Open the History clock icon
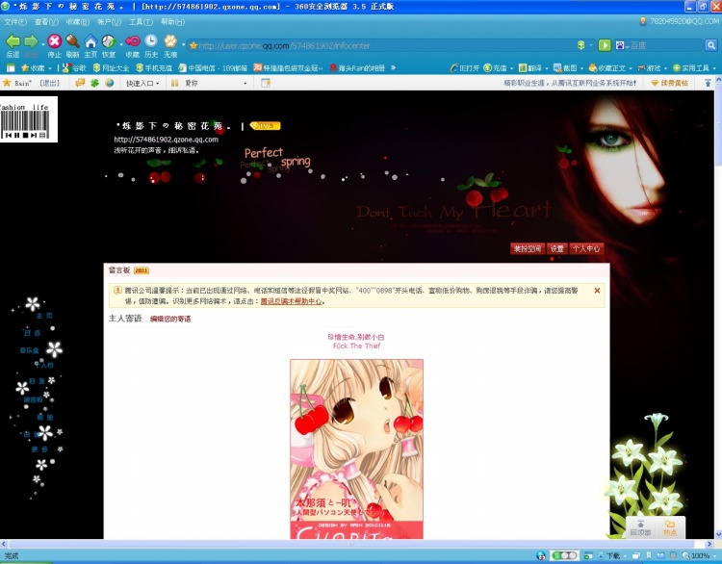Image resolution: width=722 pixels, height=564 pixels. (151, 42)
